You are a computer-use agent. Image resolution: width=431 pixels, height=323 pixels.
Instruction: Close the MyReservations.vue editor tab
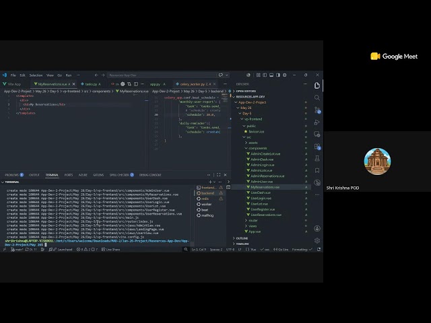(73, 84)
